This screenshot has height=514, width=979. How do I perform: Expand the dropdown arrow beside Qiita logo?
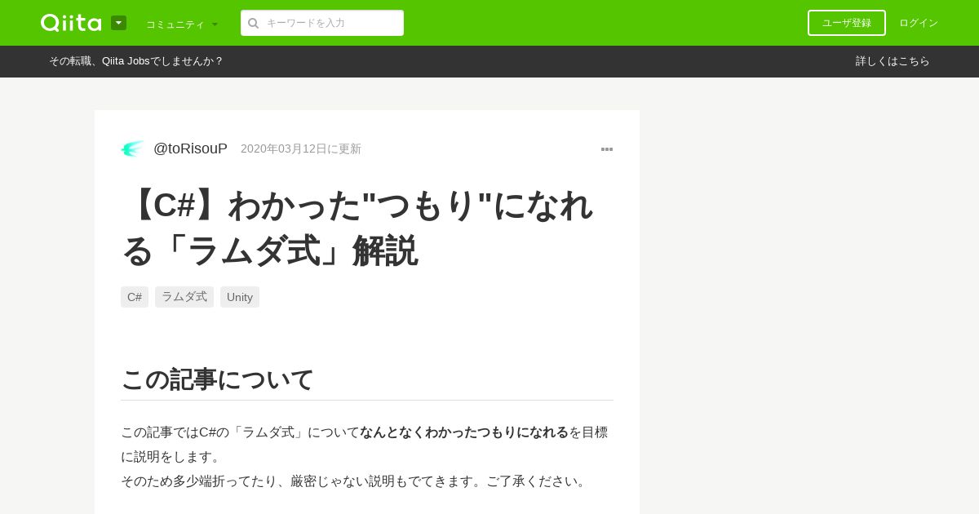coord(118,23)
